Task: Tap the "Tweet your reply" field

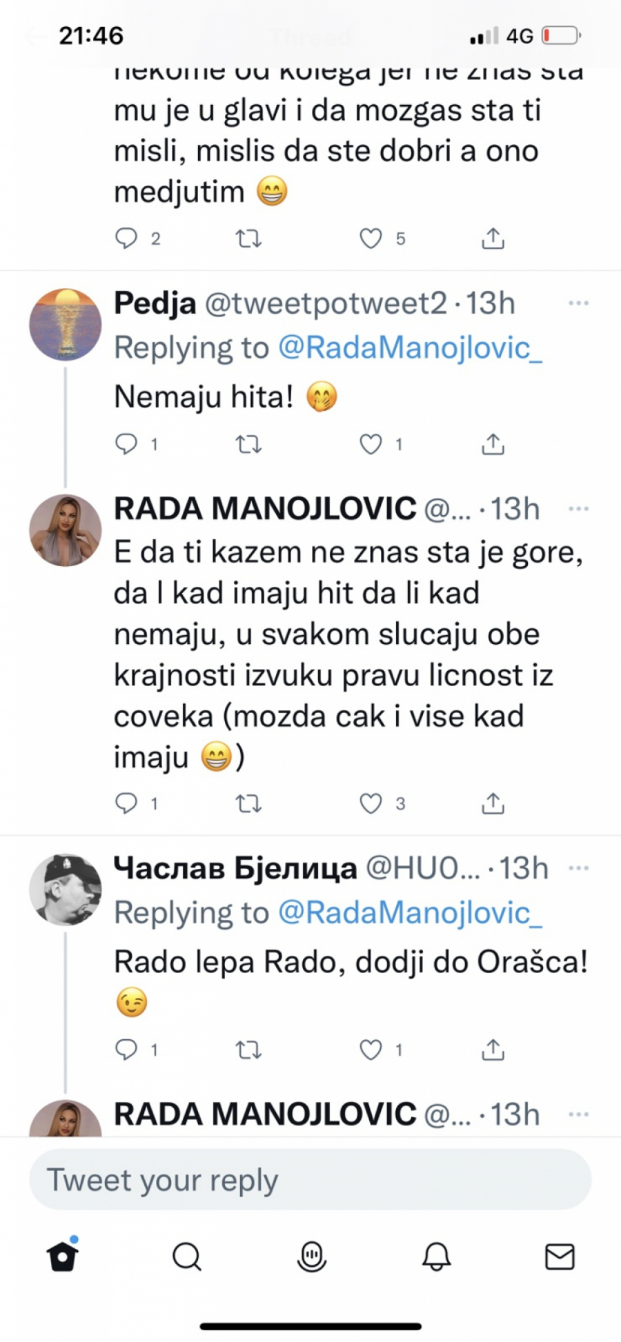Action: [x=310, y=1180]
